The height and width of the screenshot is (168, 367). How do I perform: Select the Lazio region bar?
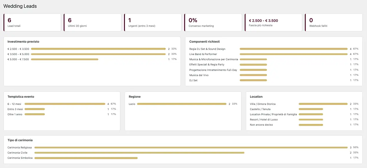pos(182,104)
